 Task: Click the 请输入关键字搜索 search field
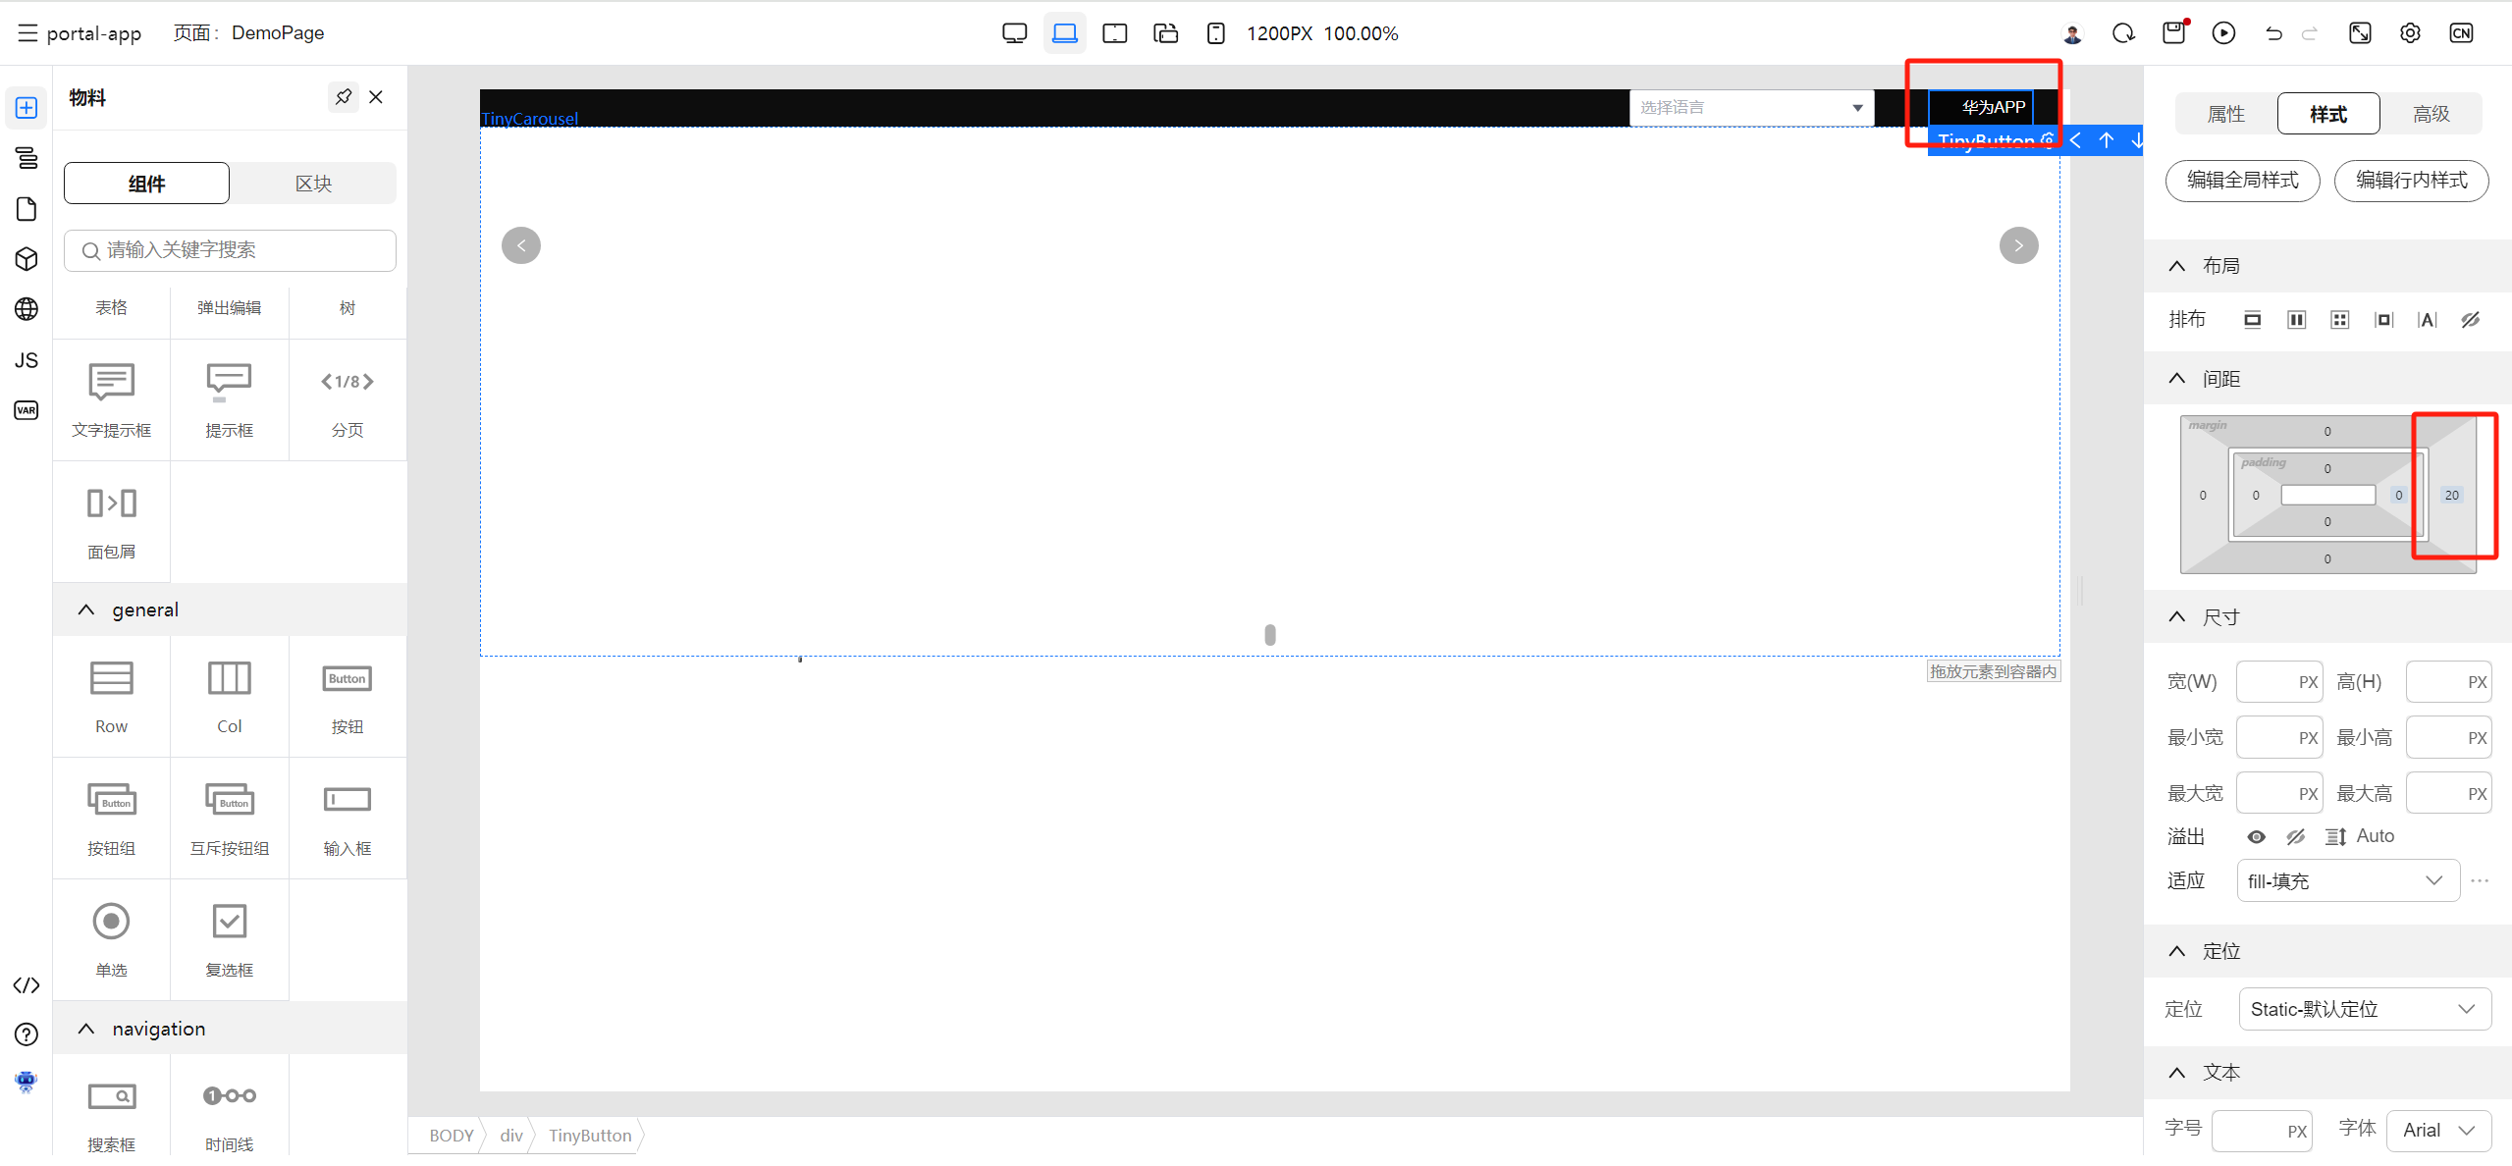click(230, 250)
